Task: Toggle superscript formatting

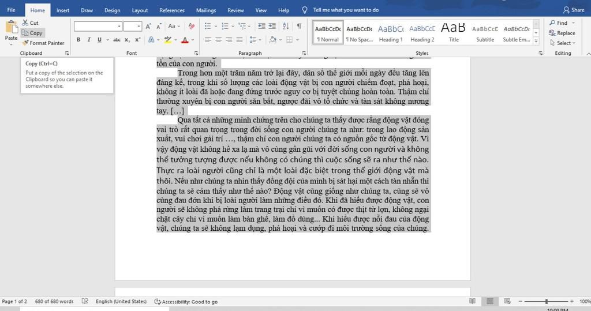Action: [137, 40]
